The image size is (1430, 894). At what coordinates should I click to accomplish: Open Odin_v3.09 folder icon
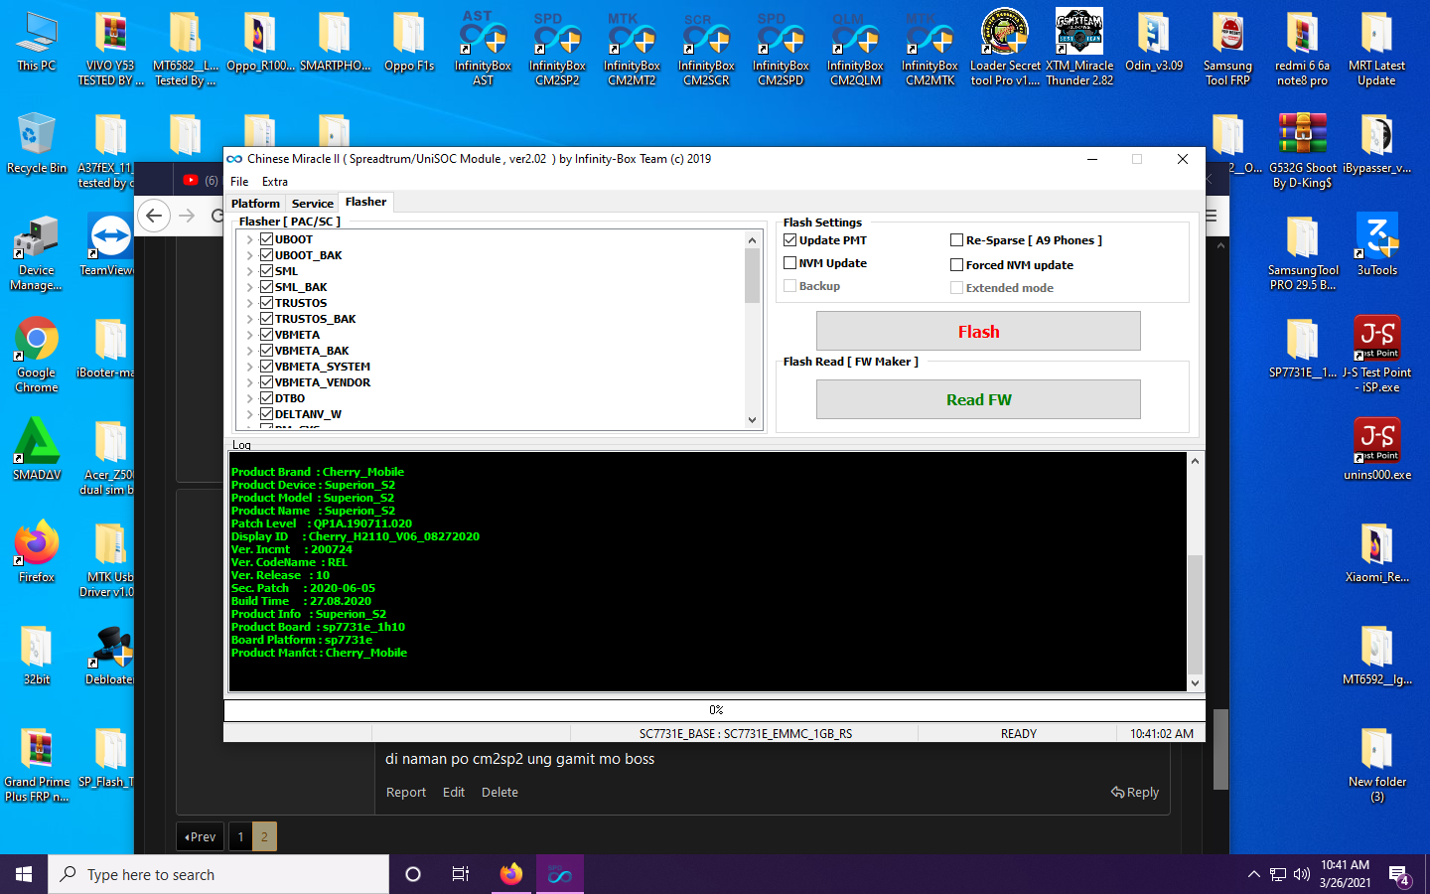(x=1153, y=42)
